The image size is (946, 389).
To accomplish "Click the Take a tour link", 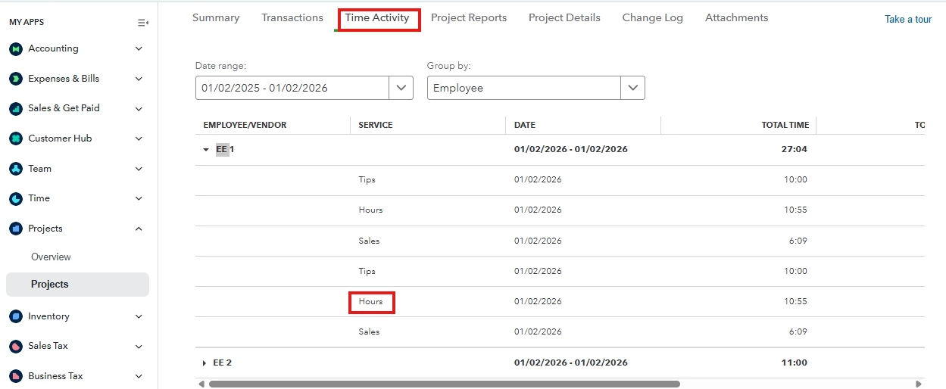I will [x=908, y=20].
